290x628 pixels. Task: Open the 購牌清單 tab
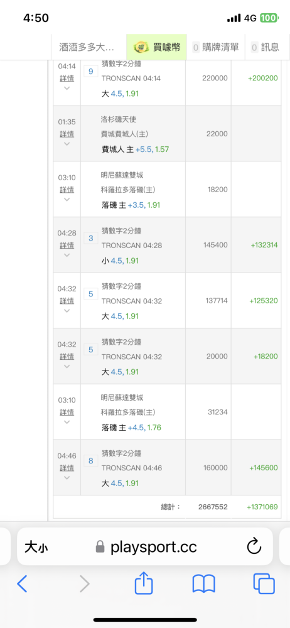tap(216, 47)
